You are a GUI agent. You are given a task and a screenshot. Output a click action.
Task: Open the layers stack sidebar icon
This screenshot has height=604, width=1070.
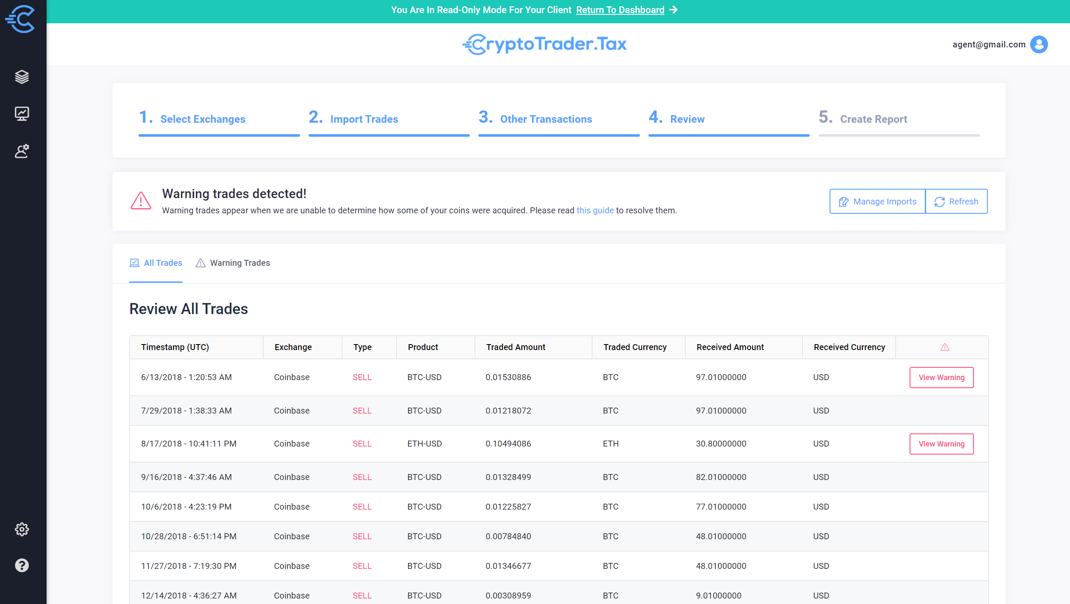tap(22, 77)
